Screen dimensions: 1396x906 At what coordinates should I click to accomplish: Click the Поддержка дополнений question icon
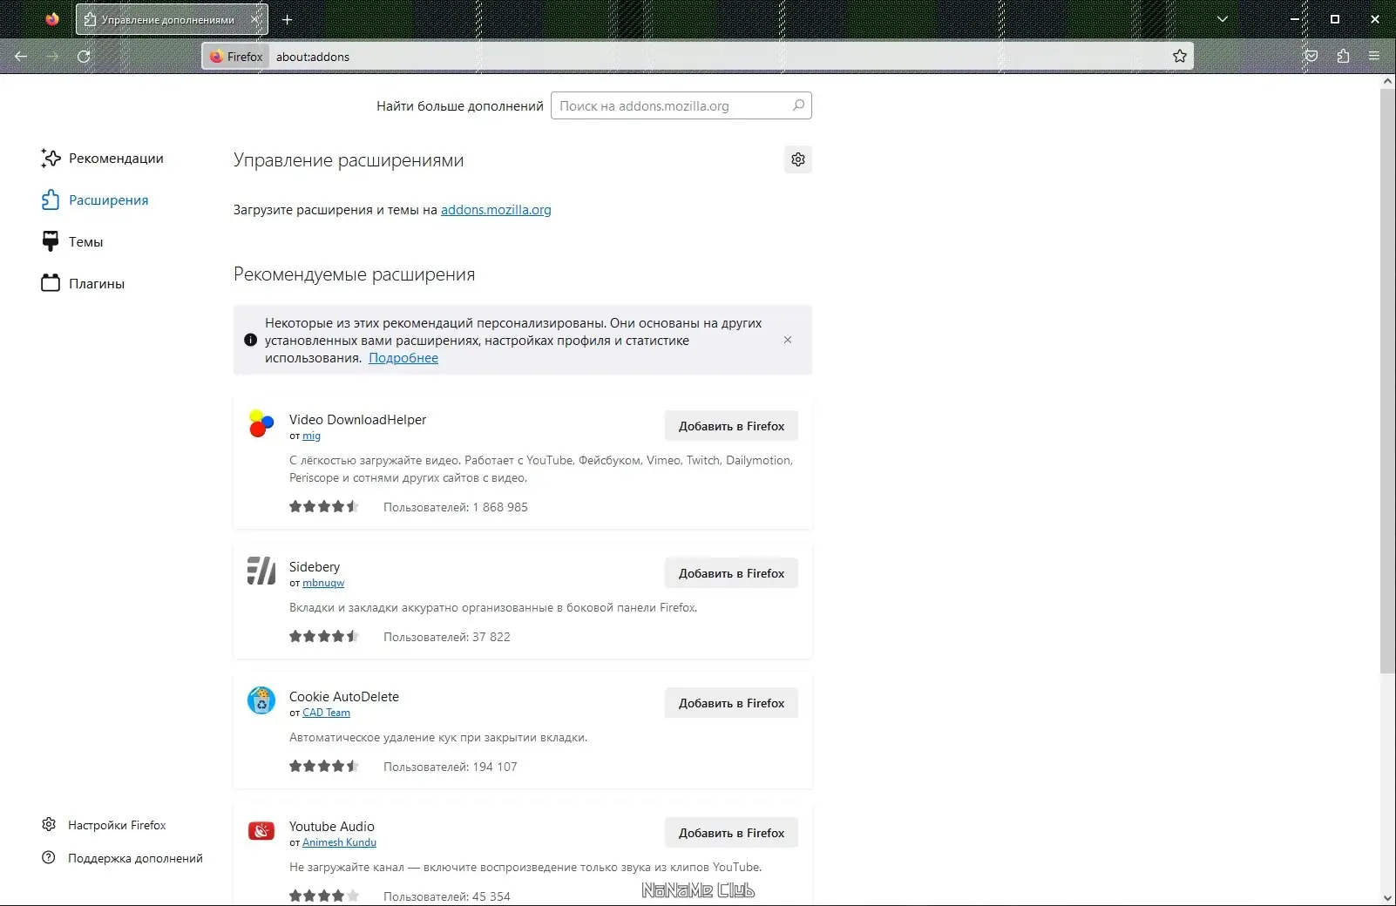click(49, 858)
